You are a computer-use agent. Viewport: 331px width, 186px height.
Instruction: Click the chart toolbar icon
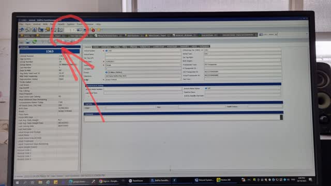click(x=61, y=30)
